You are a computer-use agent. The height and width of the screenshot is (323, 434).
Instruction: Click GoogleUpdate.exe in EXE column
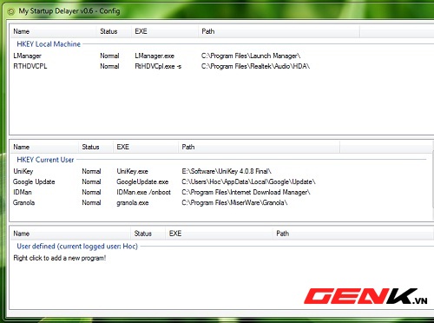(x=142, y=181)
